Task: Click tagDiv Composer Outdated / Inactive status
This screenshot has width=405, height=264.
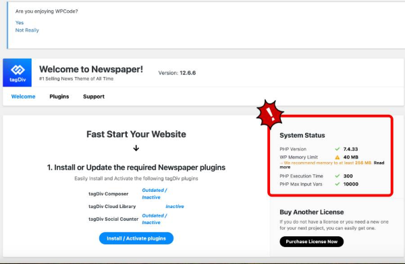Action: point(155,194)
